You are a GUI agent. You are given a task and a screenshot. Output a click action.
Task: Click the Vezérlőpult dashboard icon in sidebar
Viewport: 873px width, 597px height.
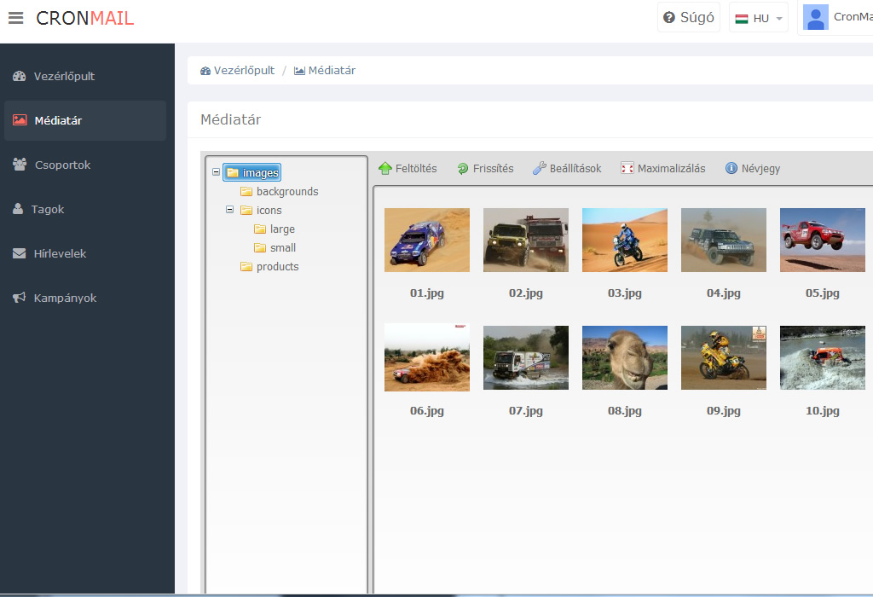(20, 76)
